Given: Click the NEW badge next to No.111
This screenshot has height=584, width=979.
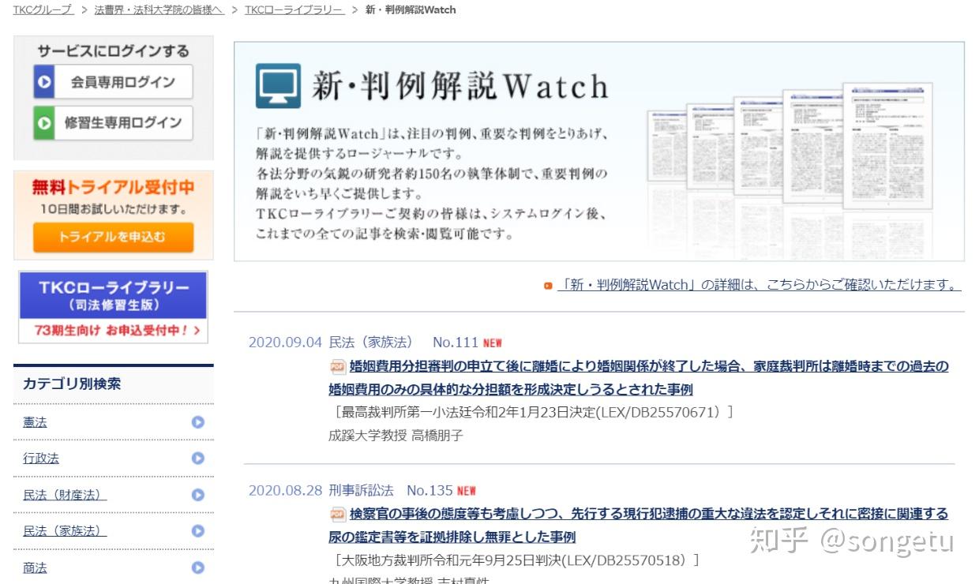Looking at the screenshot, I should point(493,343).
